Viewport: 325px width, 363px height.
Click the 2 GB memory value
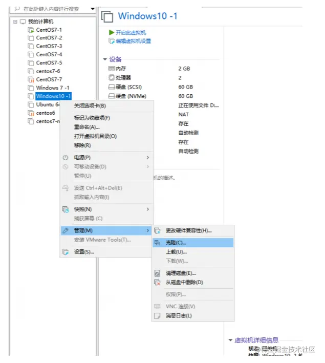184,69
